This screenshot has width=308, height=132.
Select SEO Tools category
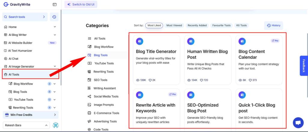click(97, 80)
